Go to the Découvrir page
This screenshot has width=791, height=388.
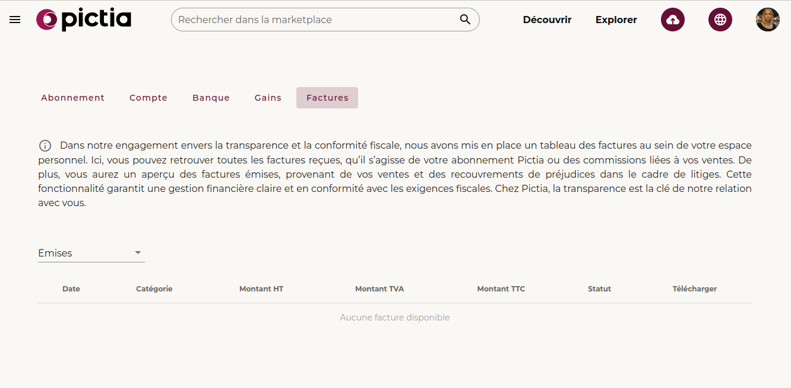pyautogui.click(x=547, y=20)
